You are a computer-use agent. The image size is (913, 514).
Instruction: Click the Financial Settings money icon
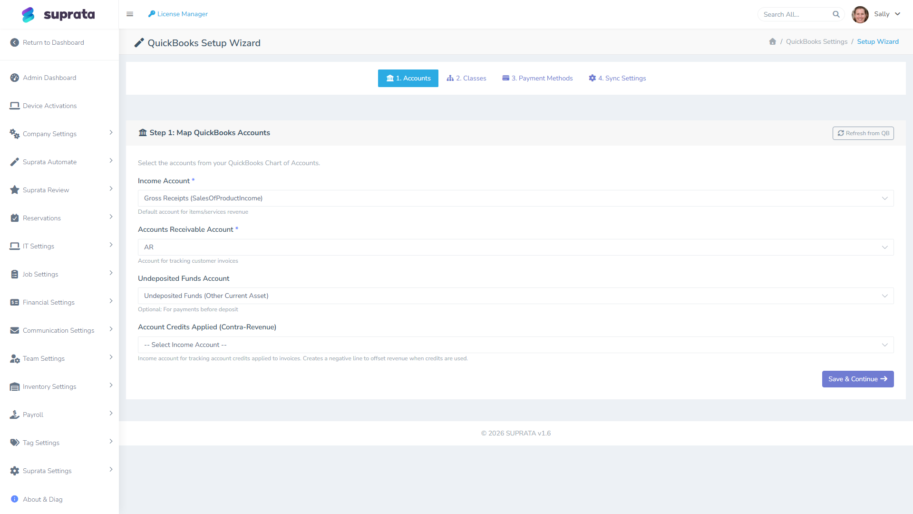15,302
